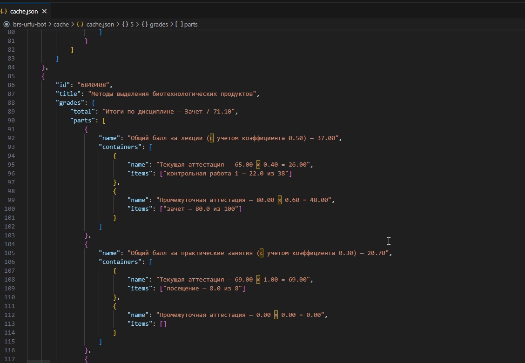Click highlighted character before учетом on line 92
525x363 pixels.
[x=211, y=138]
